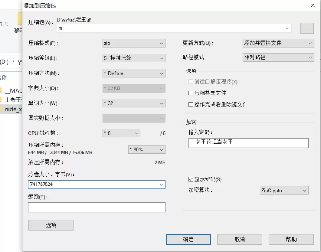Image resolution: width=321 pixels, height=252 pixels.
Task: Click the archive path text 'D:\yy\az\老王\jt\'
Action: pos(74,20)
